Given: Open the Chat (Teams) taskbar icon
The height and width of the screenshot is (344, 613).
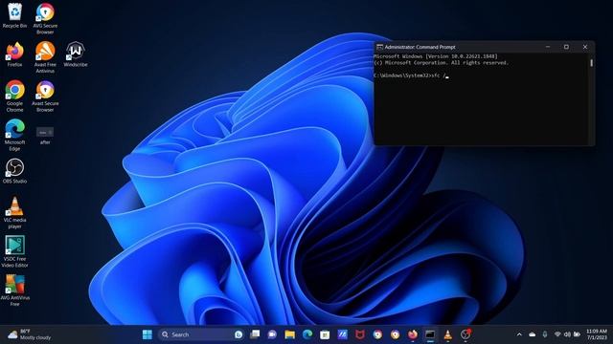Looking at the screenshot, I should pos(272,334).
